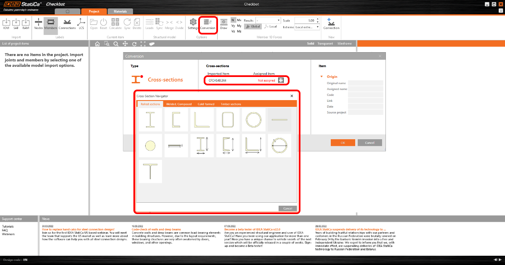
Task: Toggle LCS labels
Action: (x=81, y=24)
